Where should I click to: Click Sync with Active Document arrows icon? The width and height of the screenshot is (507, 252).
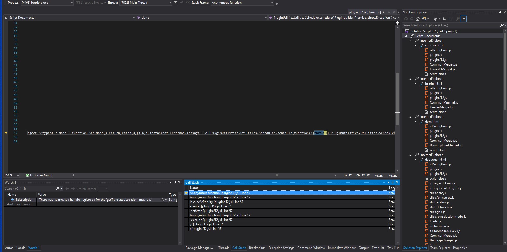[x=444, y=19]
